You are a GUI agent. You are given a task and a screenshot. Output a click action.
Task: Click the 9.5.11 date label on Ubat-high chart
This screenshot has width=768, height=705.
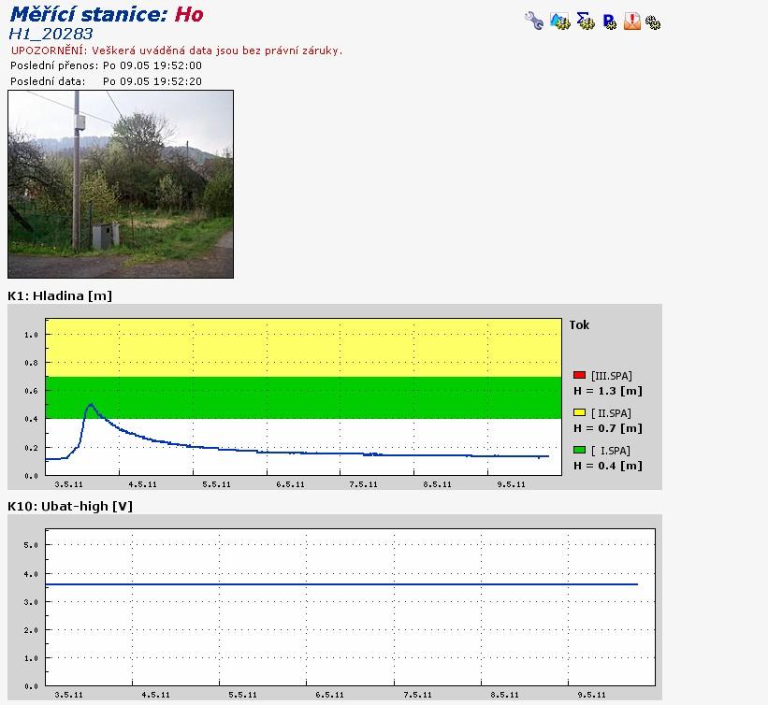[591, 695]
